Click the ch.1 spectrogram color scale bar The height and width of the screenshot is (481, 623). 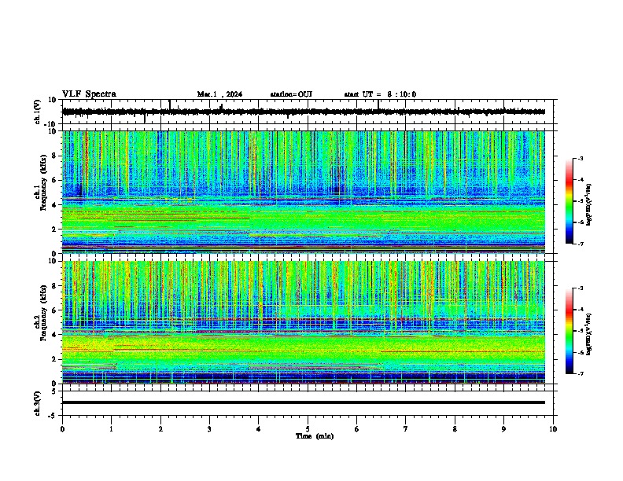pos(569,201)
